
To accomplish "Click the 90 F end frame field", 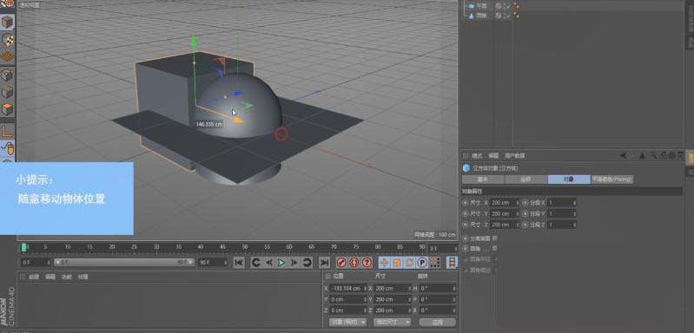I will [x=213, y=263].
